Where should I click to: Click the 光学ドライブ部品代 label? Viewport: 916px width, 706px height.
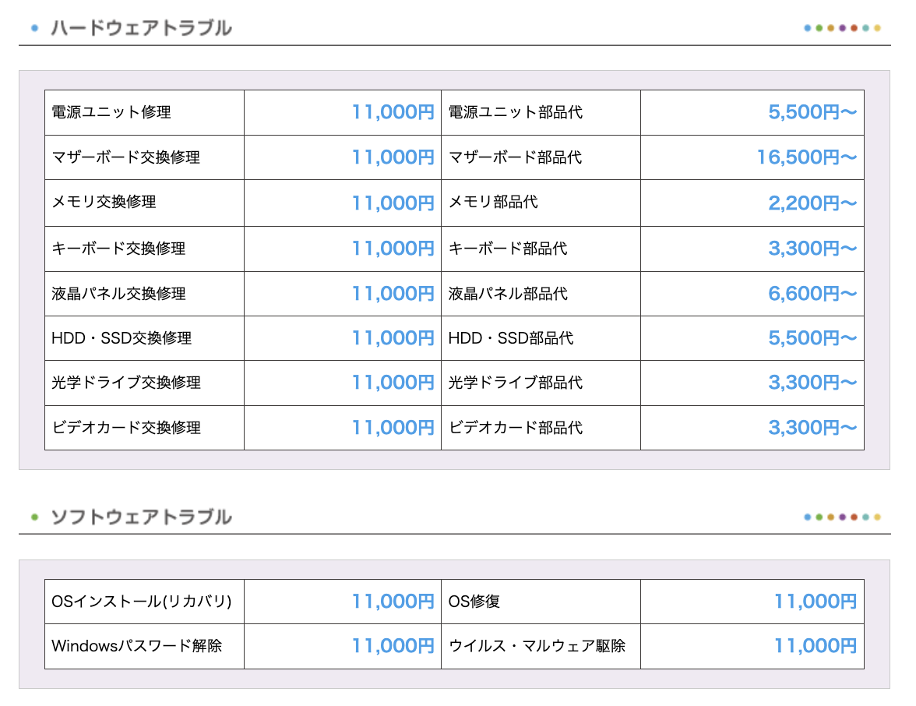(516, 383)
